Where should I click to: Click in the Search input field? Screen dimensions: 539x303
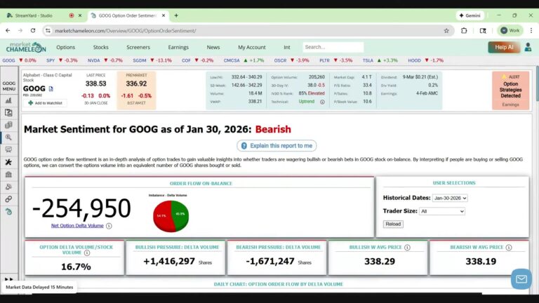(x=333, y=47)
